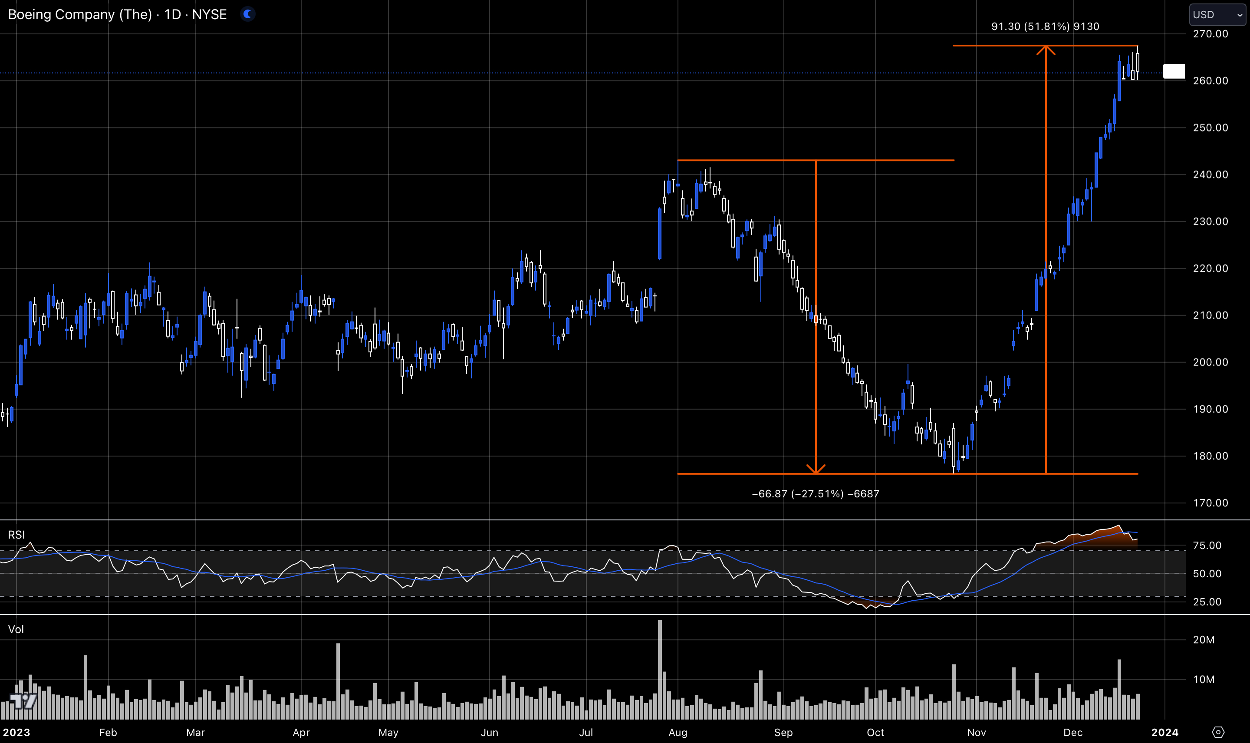Click the 2023 label on time axis
Image resolution: width=1250 pixels, height=743 pixels.
16,733
